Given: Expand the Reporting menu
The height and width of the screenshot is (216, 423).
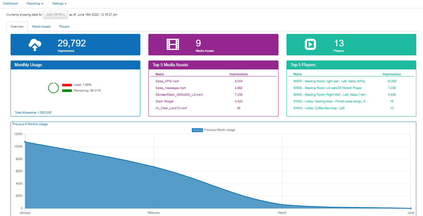Looking at the screenshot, I should click(x=35, y=4).
